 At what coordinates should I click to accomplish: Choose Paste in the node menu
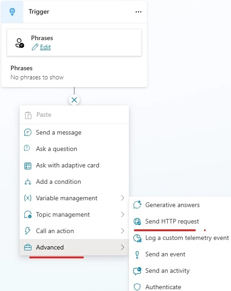74,114
